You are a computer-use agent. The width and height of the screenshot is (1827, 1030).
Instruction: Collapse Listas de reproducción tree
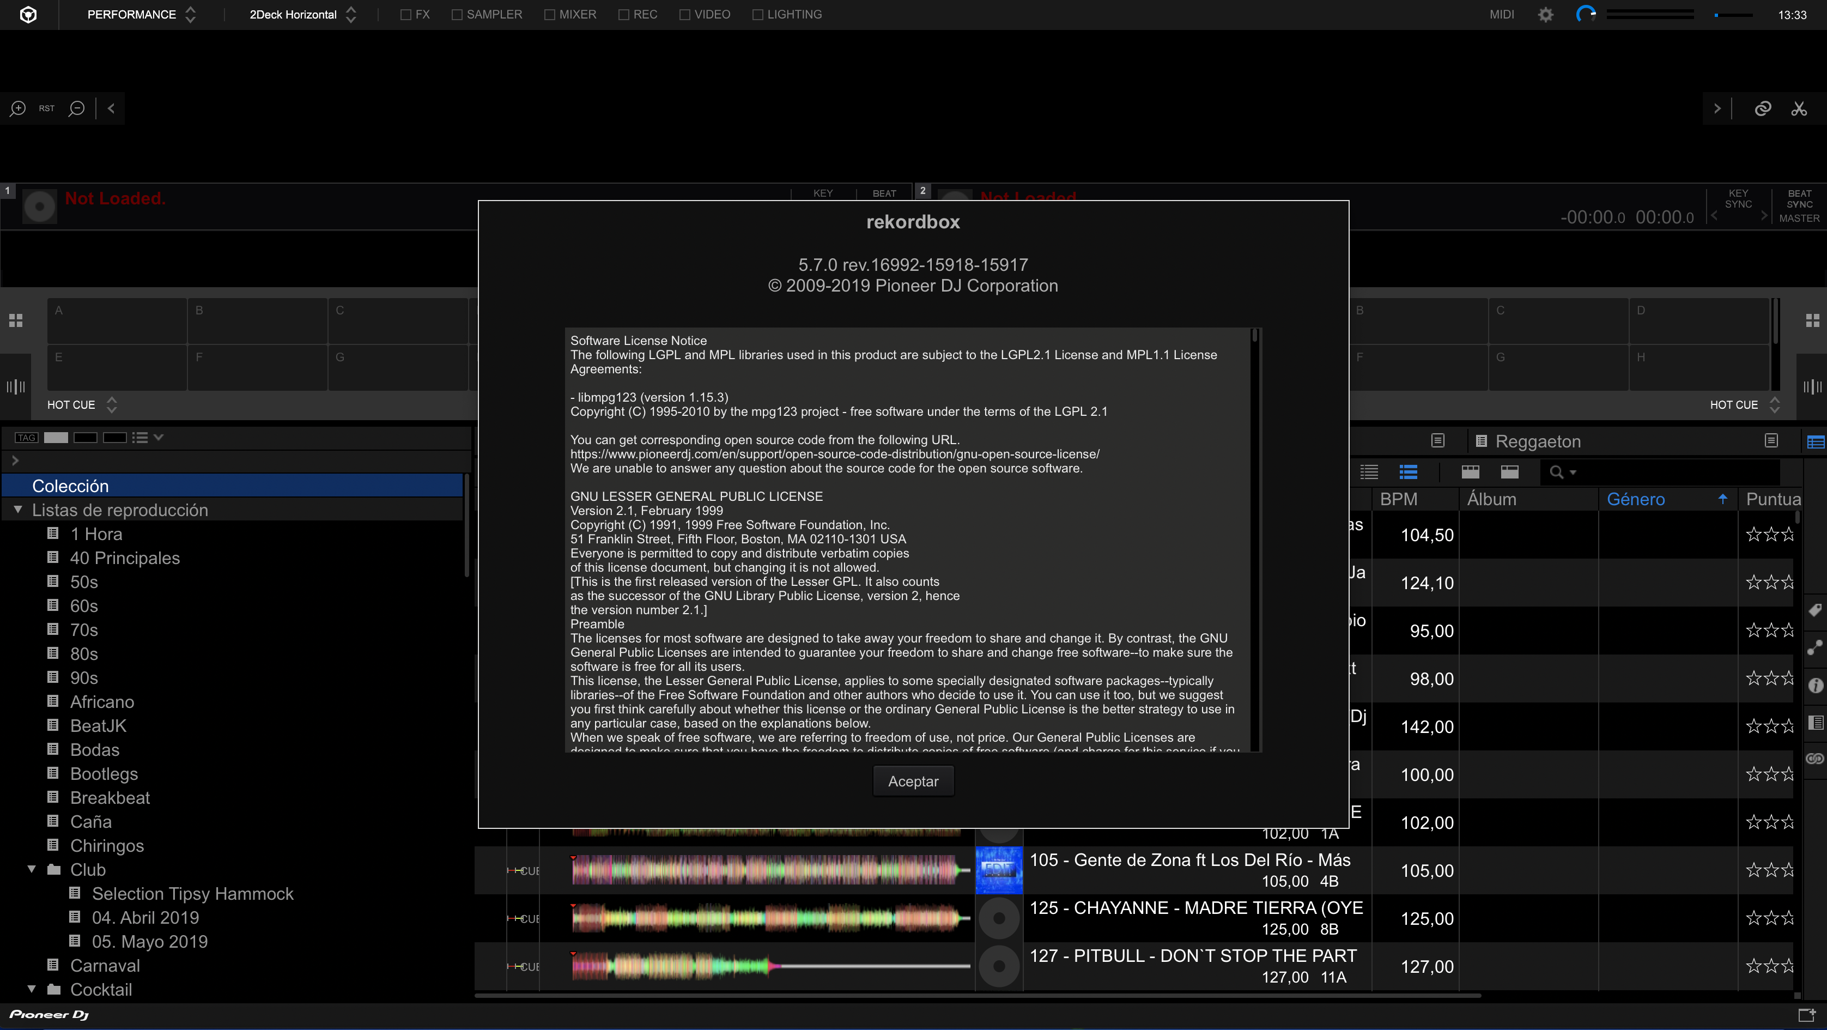pos(18,510)
